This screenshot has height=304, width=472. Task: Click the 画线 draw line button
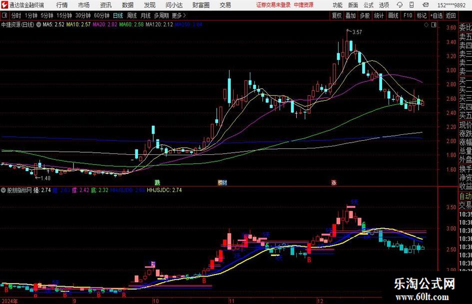pos(394,15)
